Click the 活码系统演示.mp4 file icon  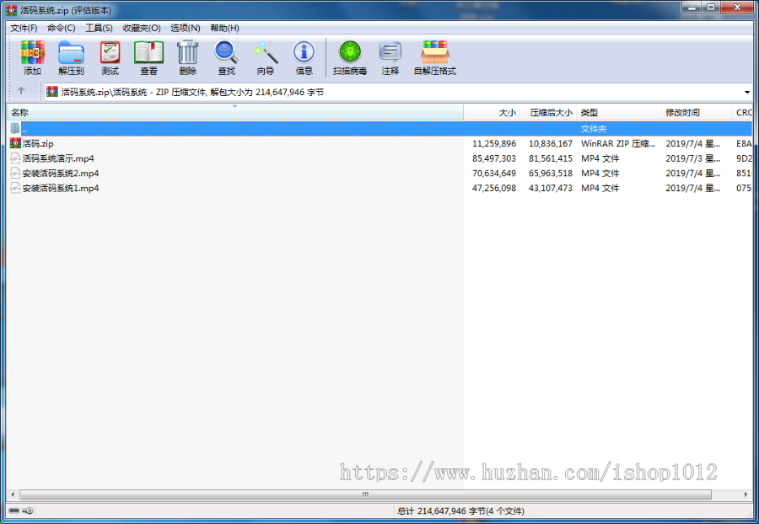click(15, 158)
